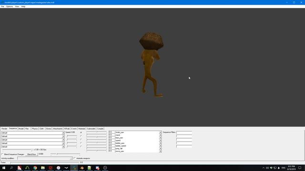
Task: Open the Windows Start menu
Action: pos(4,168)
